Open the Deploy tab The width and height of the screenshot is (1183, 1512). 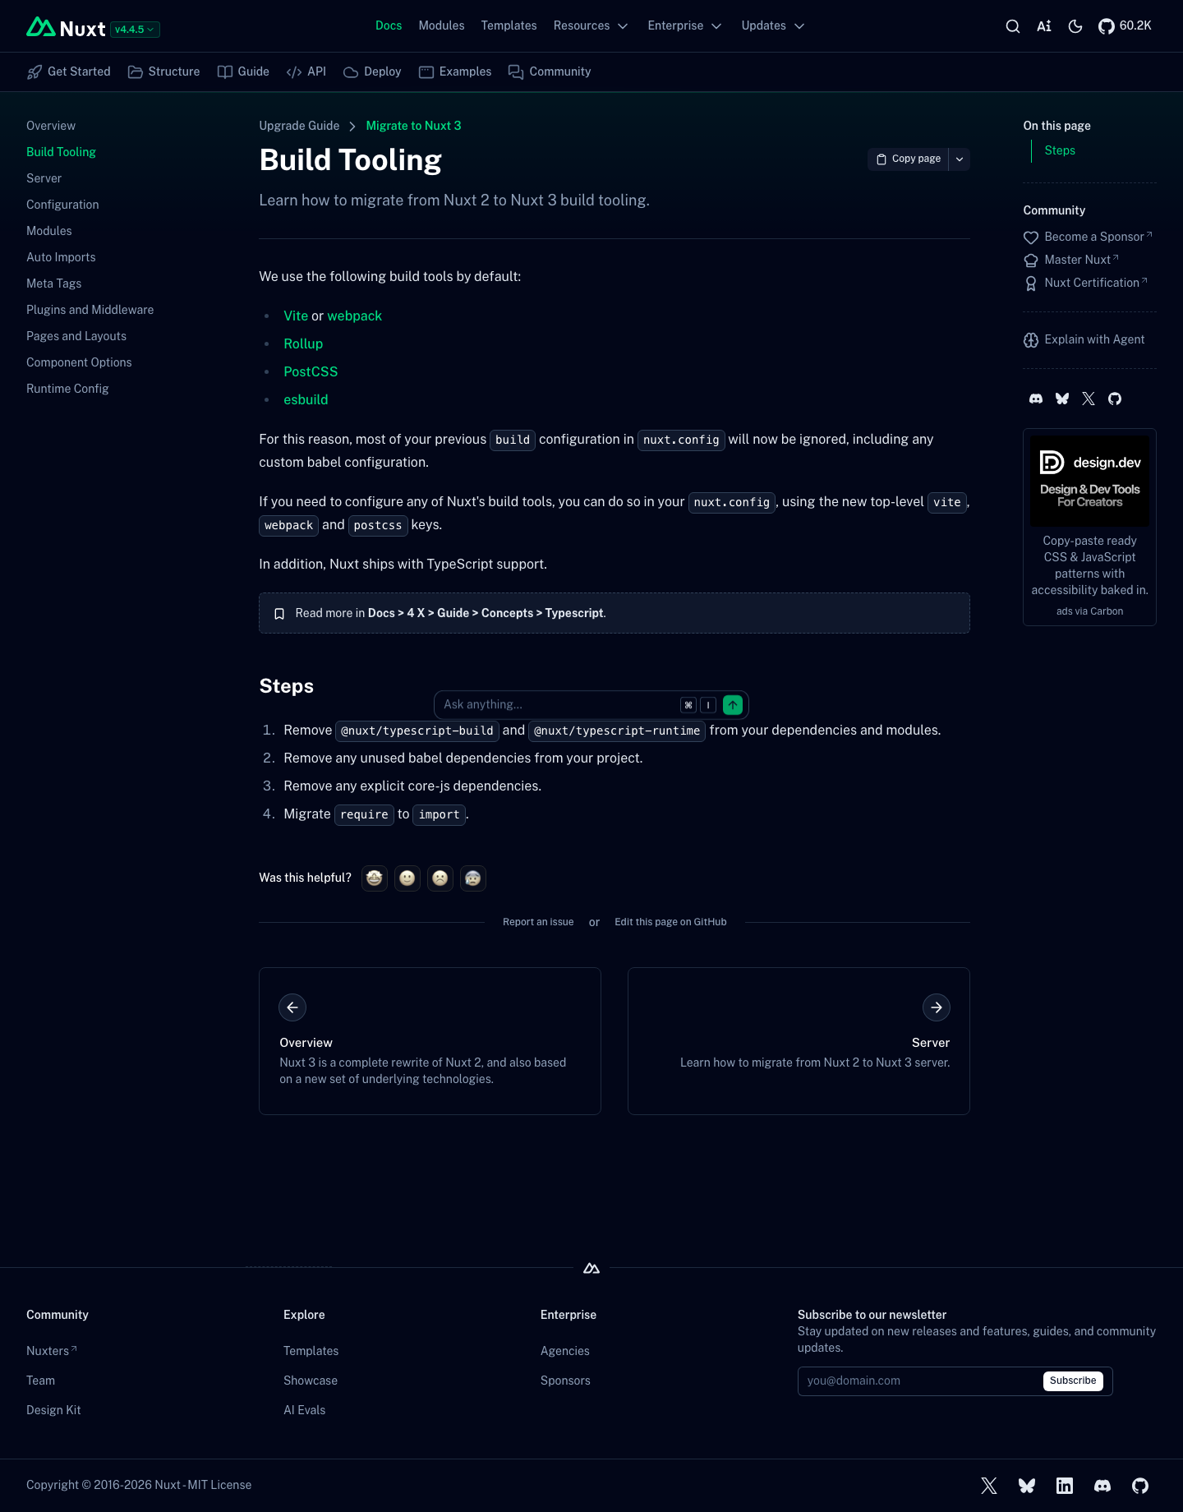pyautogui.click(x=372, y=71)
